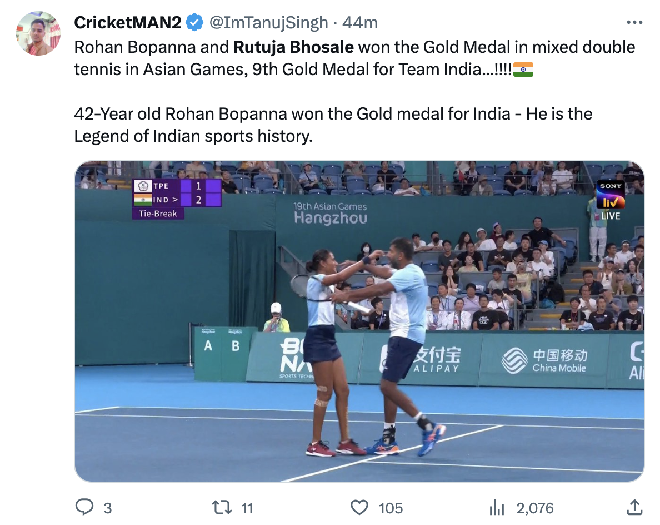This screenshot has height=525, width=660.
Task: Click the reply count 3
Action: point(108,508)
